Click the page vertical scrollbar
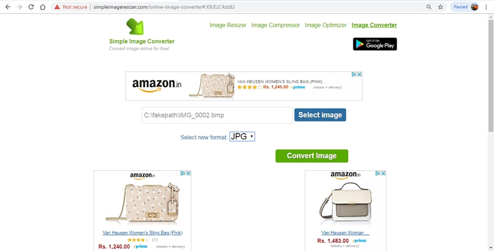The image size is (494, 251). pyautogui.click(x=491, y=132)
